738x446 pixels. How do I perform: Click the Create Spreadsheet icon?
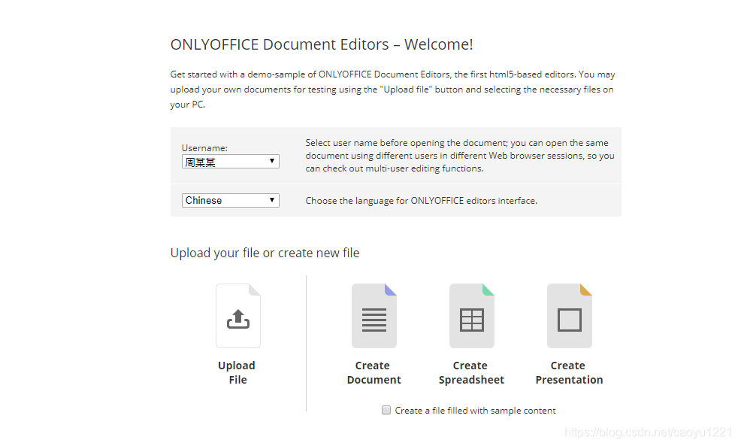click(x=472, y=316)
